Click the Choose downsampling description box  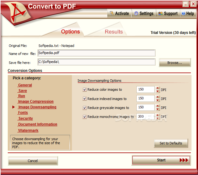pyautogui.click(x=40, y=143)
